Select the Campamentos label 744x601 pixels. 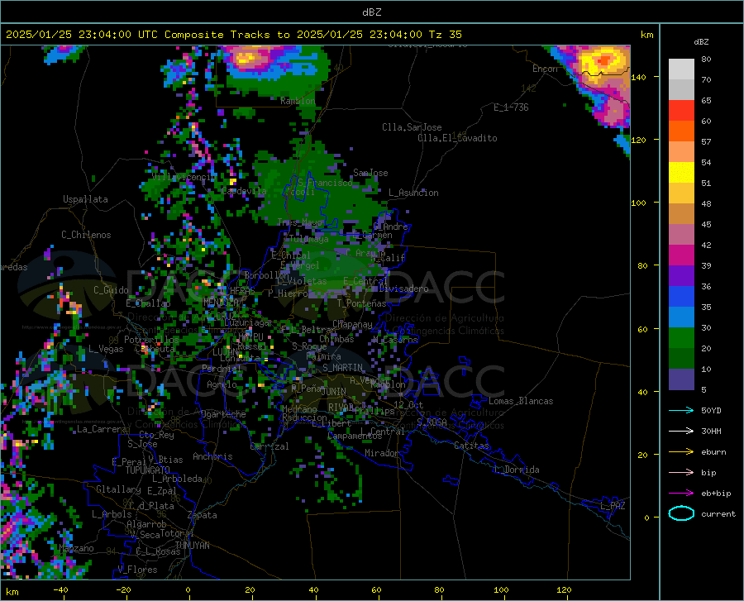click(355, 436)
